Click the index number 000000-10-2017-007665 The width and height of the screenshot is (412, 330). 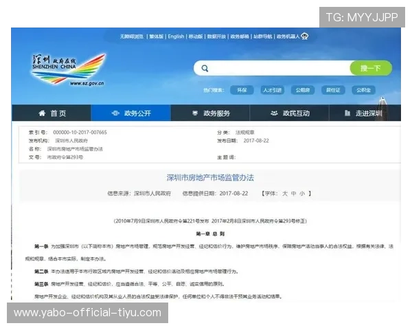click(80, 132)
